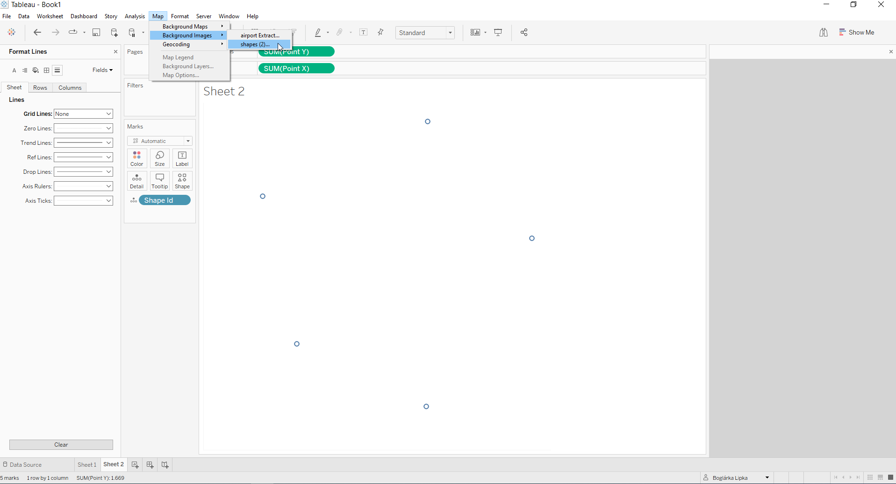Click the share workbook icon
896x484 pixels.
coord(524,32)
